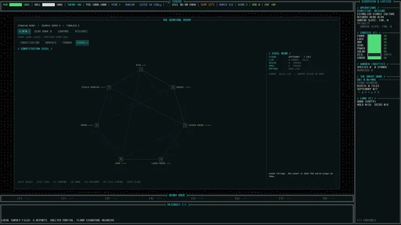The height and width of the screenshot is (225, 401).
Task: Select Ready Rack slot 2
Action: coord(67,198)
